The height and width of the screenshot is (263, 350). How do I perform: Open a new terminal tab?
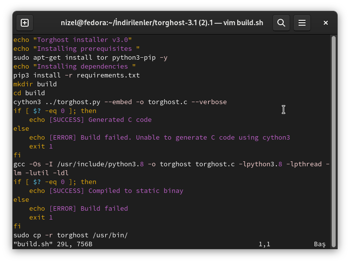pos(25,23)
